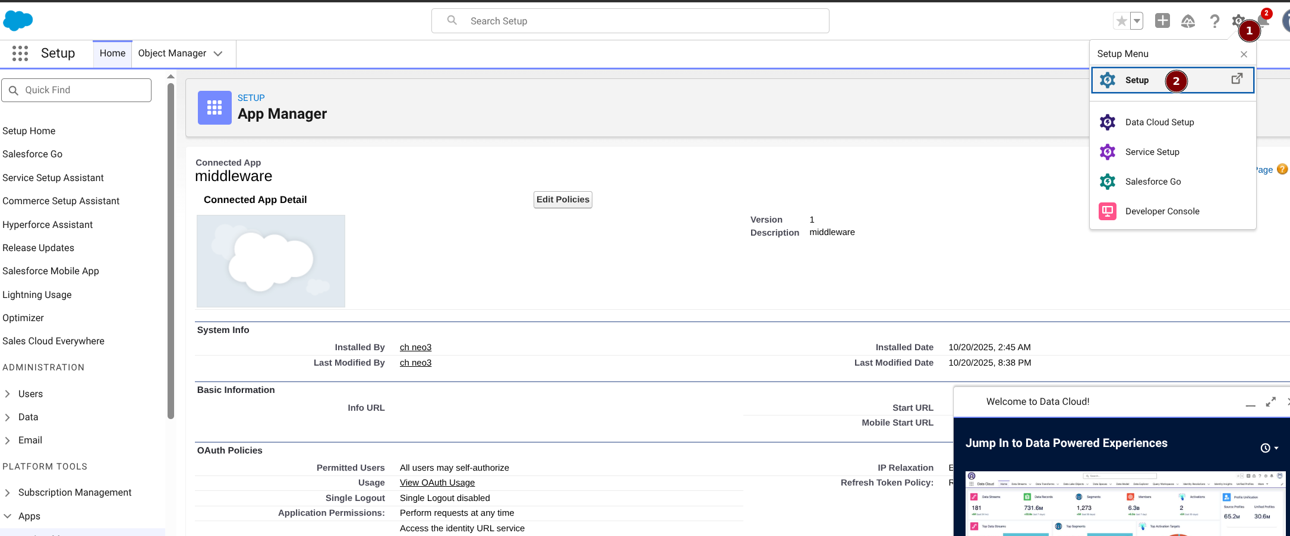Open the favorites list dropdown arrow

(x=1137, y=21)
